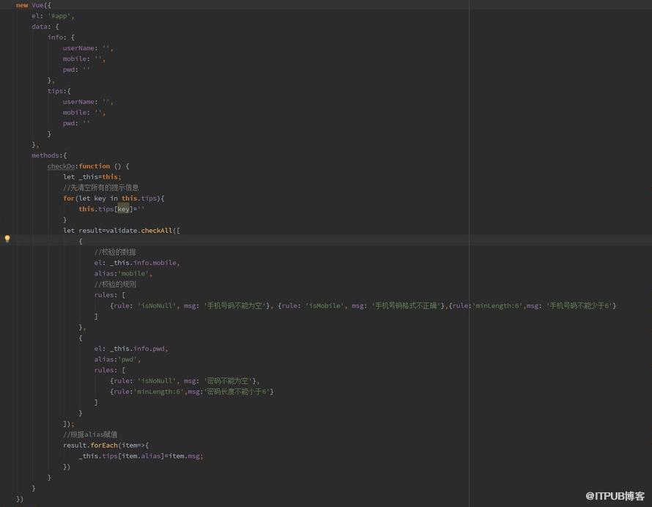Click the comment "//校验的规则"

coord(115,284)
